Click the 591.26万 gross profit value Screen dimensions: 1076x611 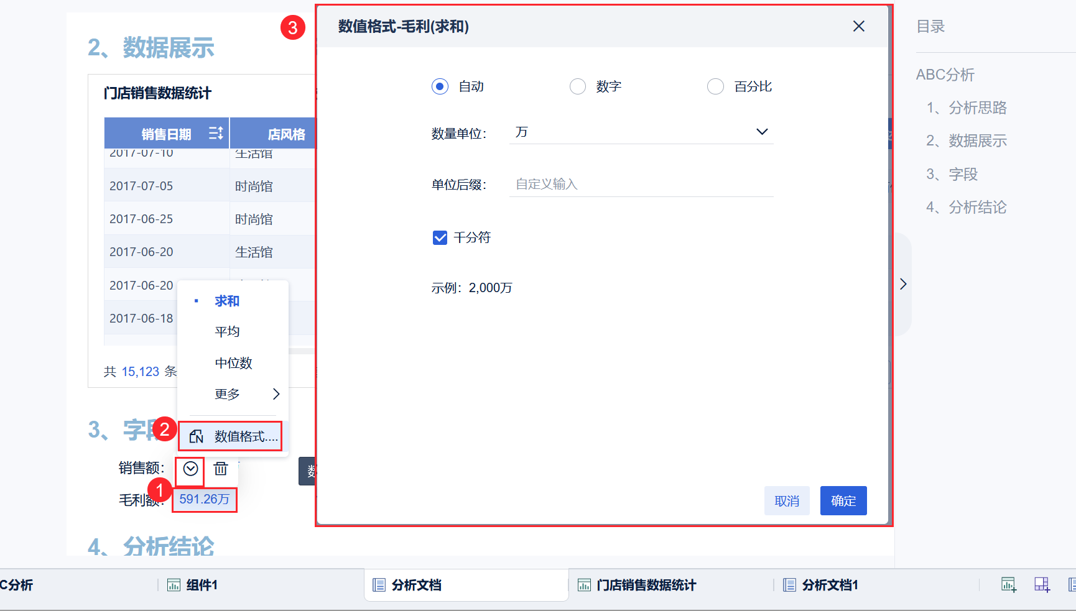click(x=205, y=499)
